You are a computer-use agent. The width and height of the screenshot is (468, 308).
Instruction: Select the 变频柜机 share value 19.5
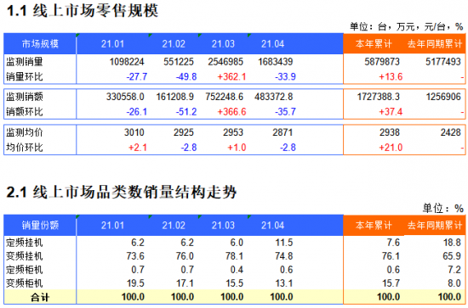(135, 283)
